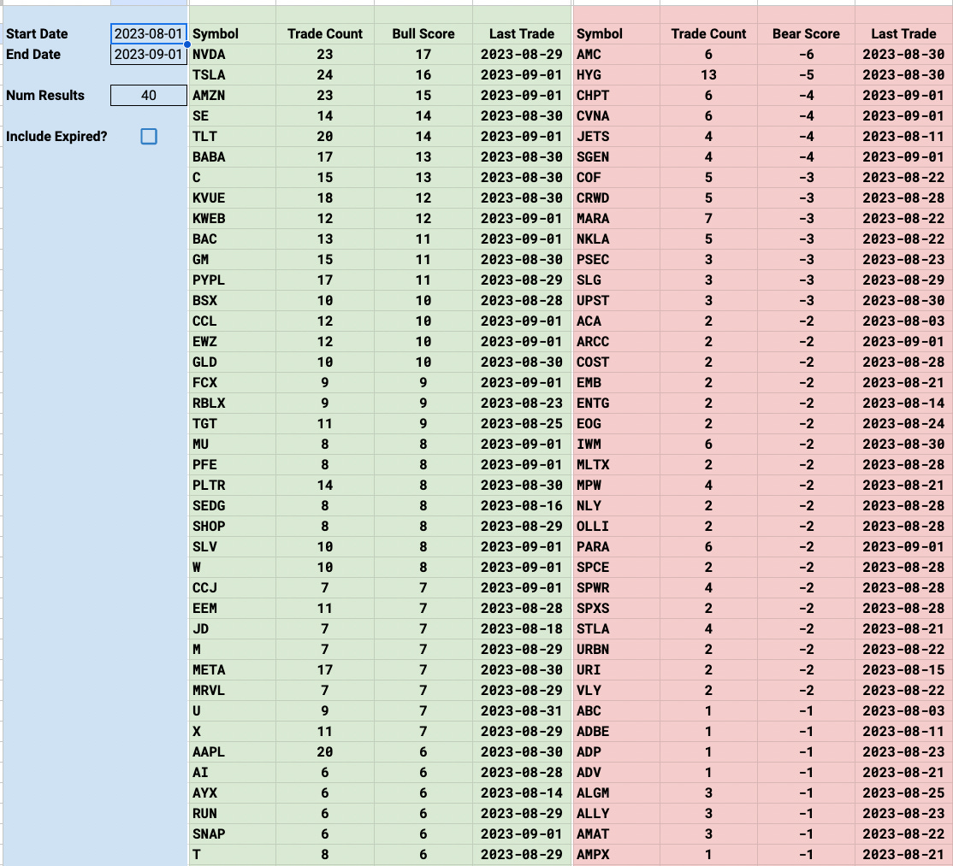The height and width of the screenshot is (866, 953).
Task: Click the AAPL symbol cell
Action: (233, 751)
